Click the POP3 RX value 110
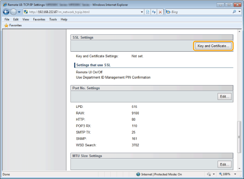 click(134, 126)
